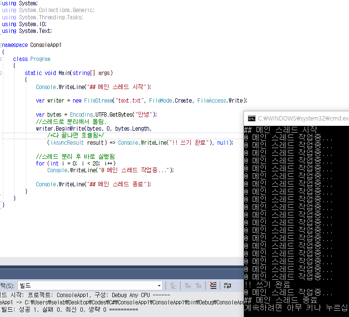Screen dimensions: 349x317
Task: Click the IAsyncResult type in lambda
Action: (67, 143)
